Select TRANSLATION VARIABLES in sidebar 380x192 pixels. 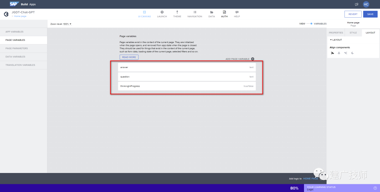pos(24,65)
